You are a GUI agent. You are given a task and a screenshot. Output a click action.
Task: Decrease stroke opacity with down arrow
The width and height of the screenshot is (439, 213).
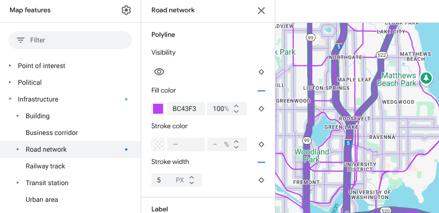pyautogui.click(x=236, y=147)
